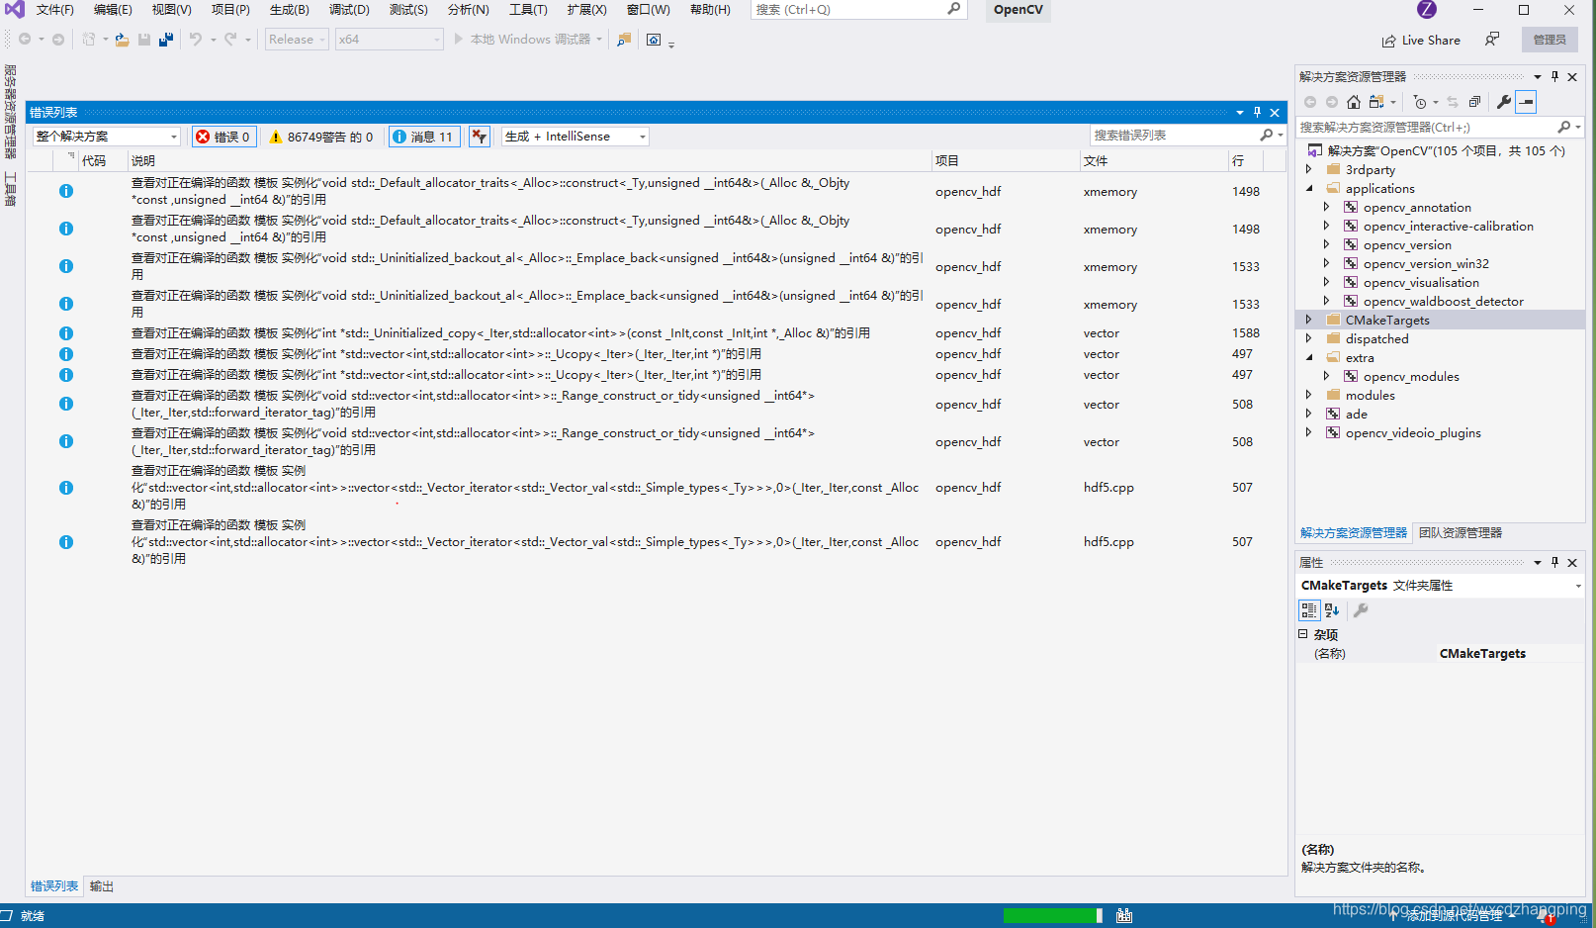The width and height of the screenshot is (1596, 928).
Task: Open the 文件(F) menu
Action: point(55,9)
